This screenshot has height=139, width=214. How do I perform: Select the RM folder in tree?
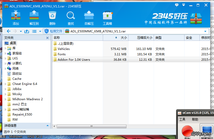click(x=15, y=120)
